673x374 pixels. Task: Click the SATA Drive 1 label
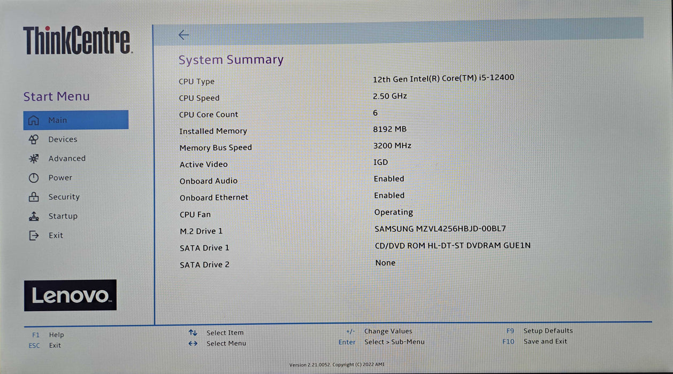click(x=204, y=248)
